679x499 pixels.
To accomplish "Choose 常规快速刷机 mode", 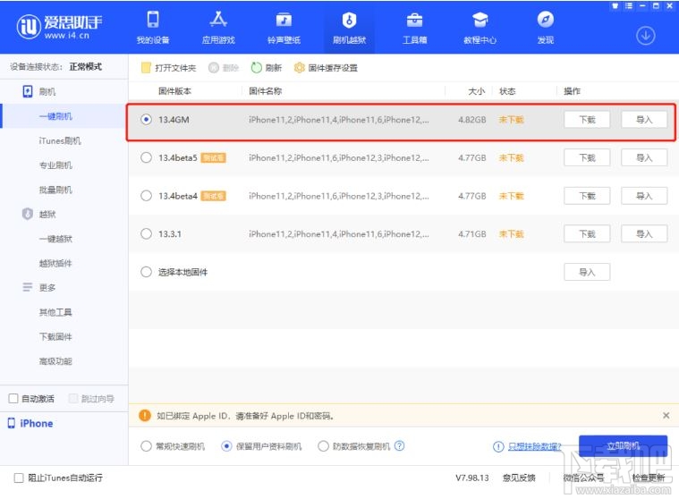I will [x=147, y=446].
